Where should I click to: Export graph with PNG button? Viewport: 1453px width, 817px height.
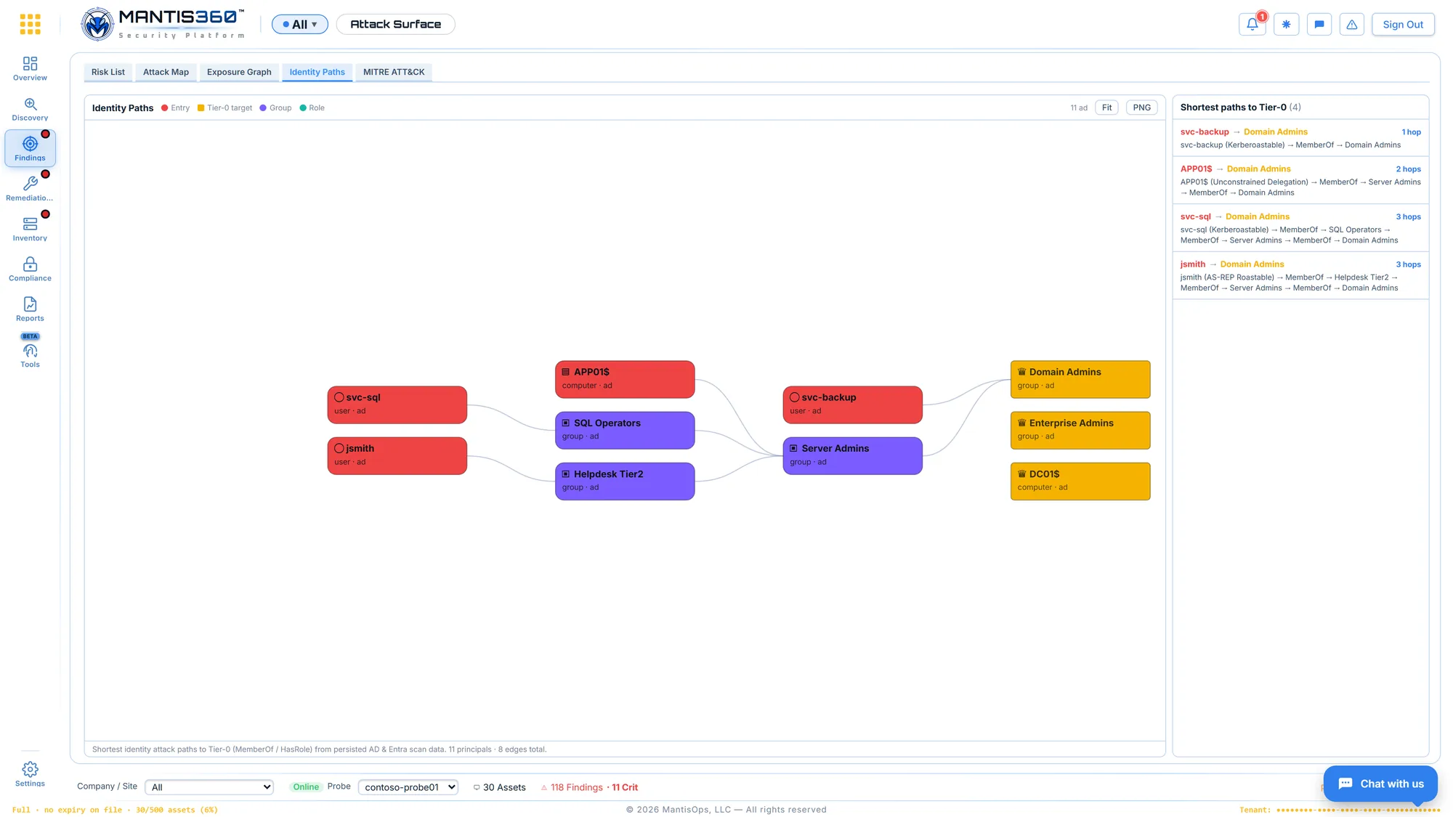point(1142,107)
